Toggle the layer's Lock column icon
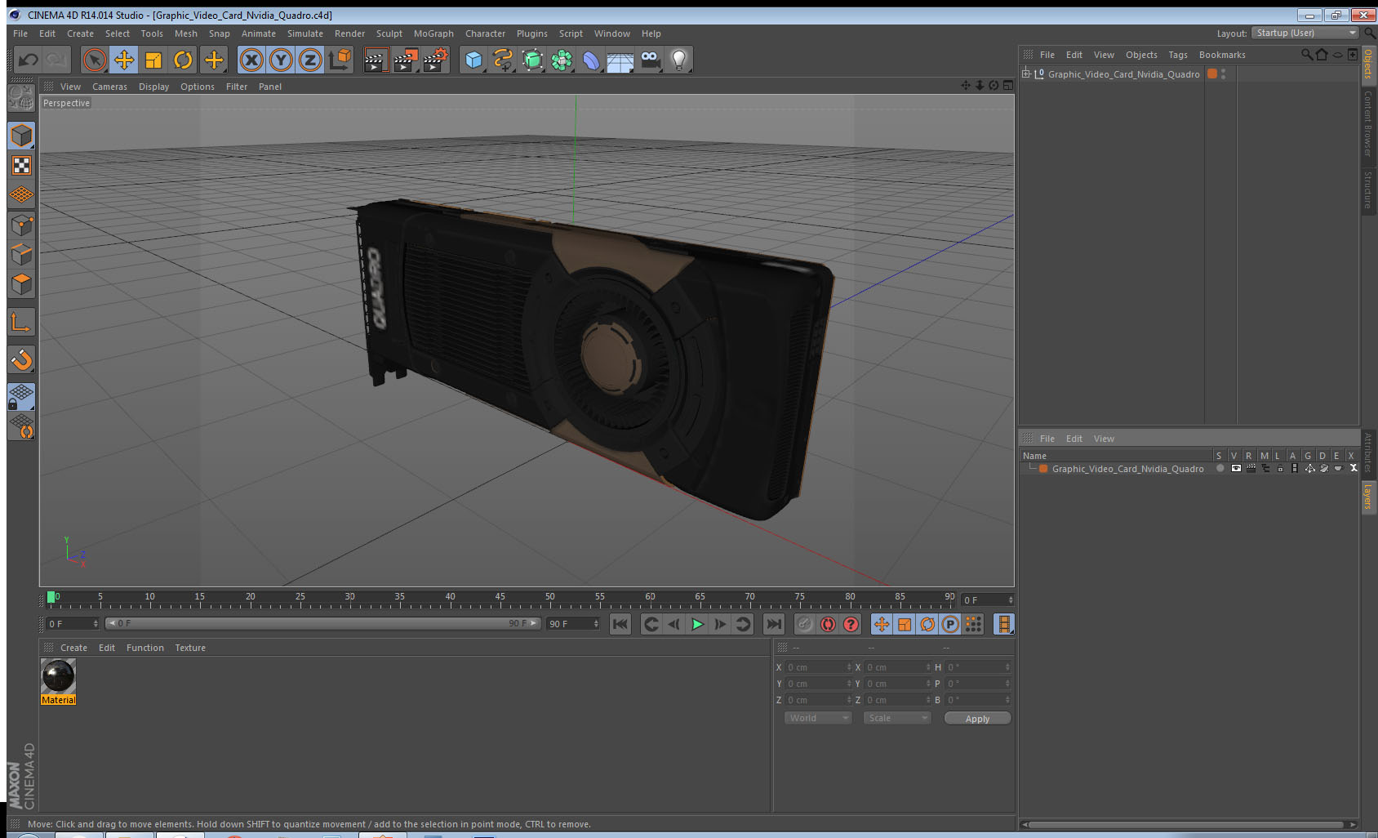1378x838 pixels. [1280, 469]
